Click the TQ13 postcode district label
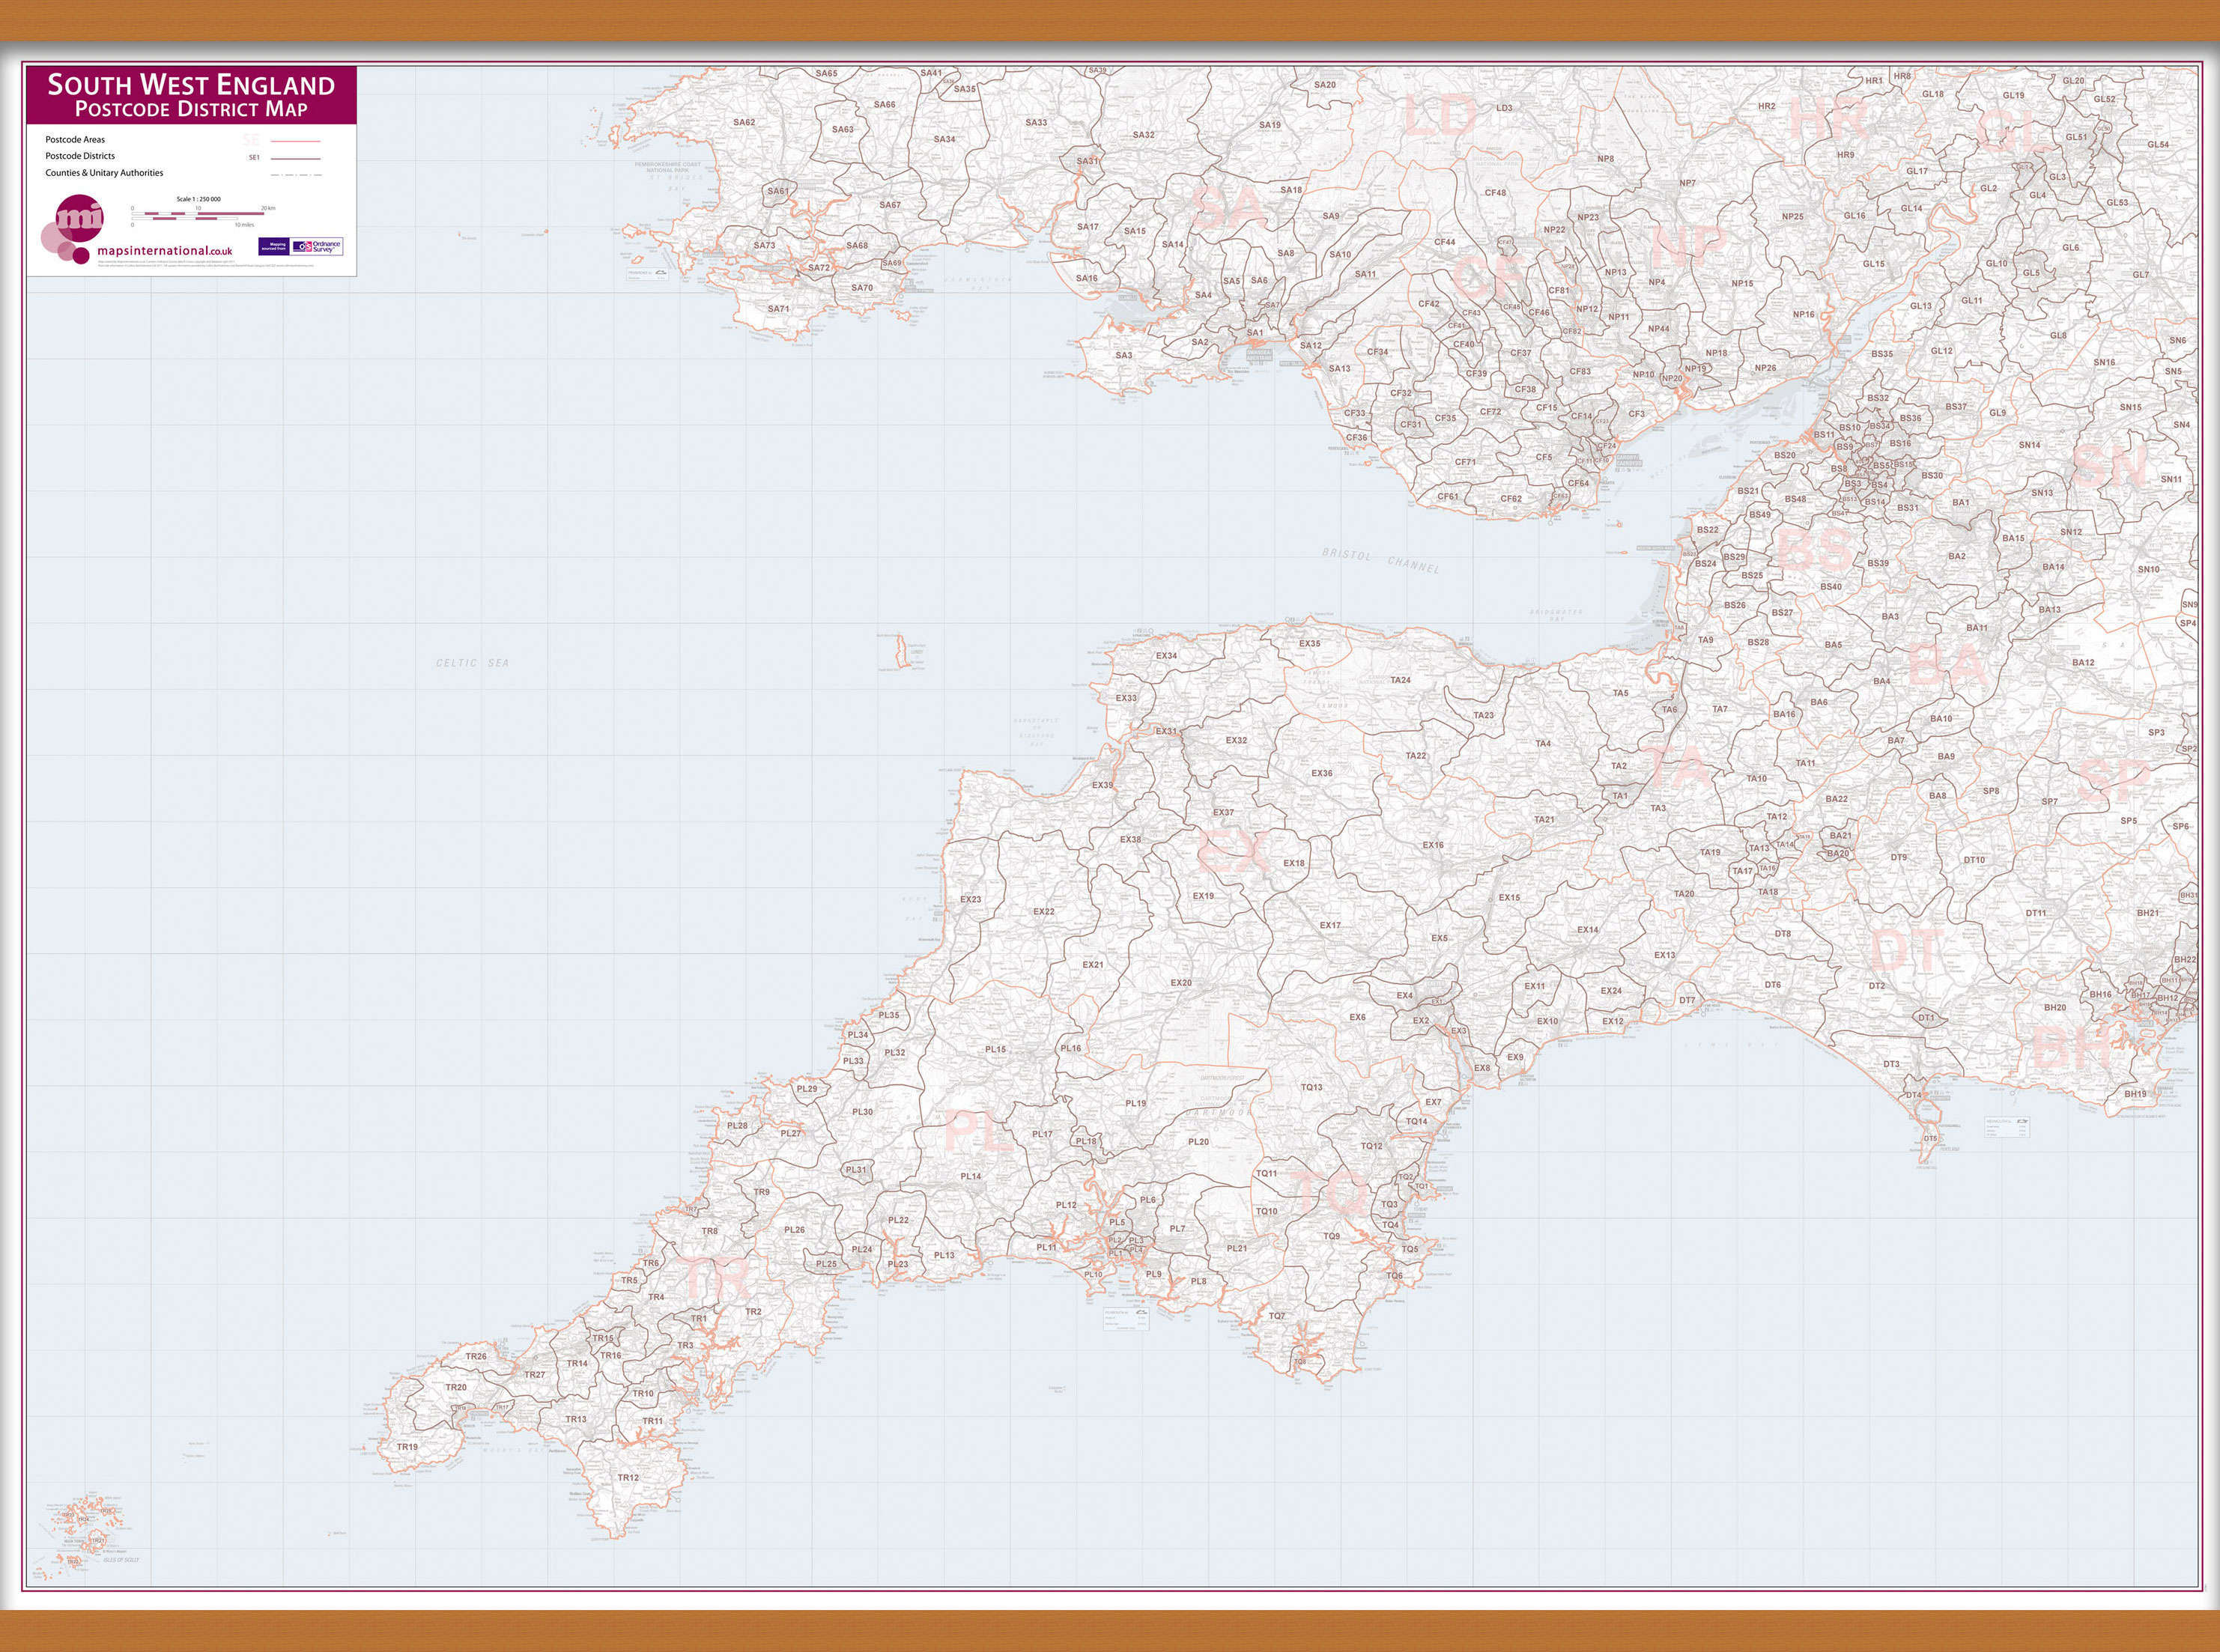Image resolution: width=2220 pixels, height=1652 pixels. [1311, 1087]
